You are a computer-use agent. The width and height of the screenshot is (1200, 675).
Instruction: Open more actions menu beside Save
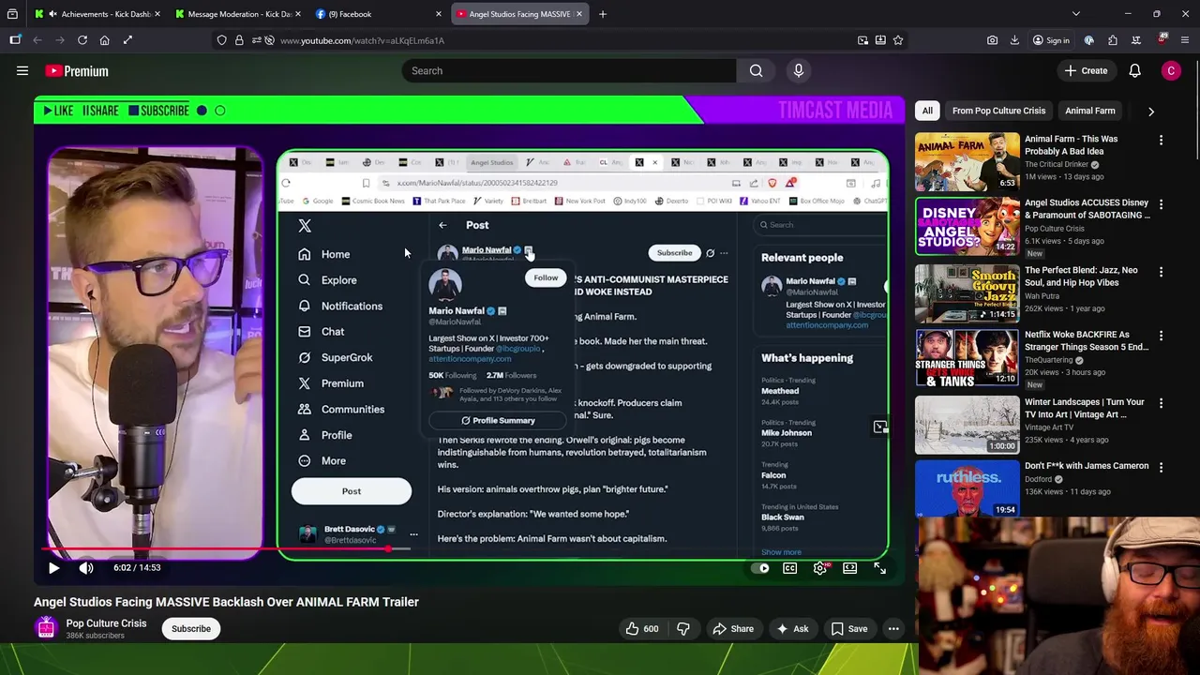[893, 629]
